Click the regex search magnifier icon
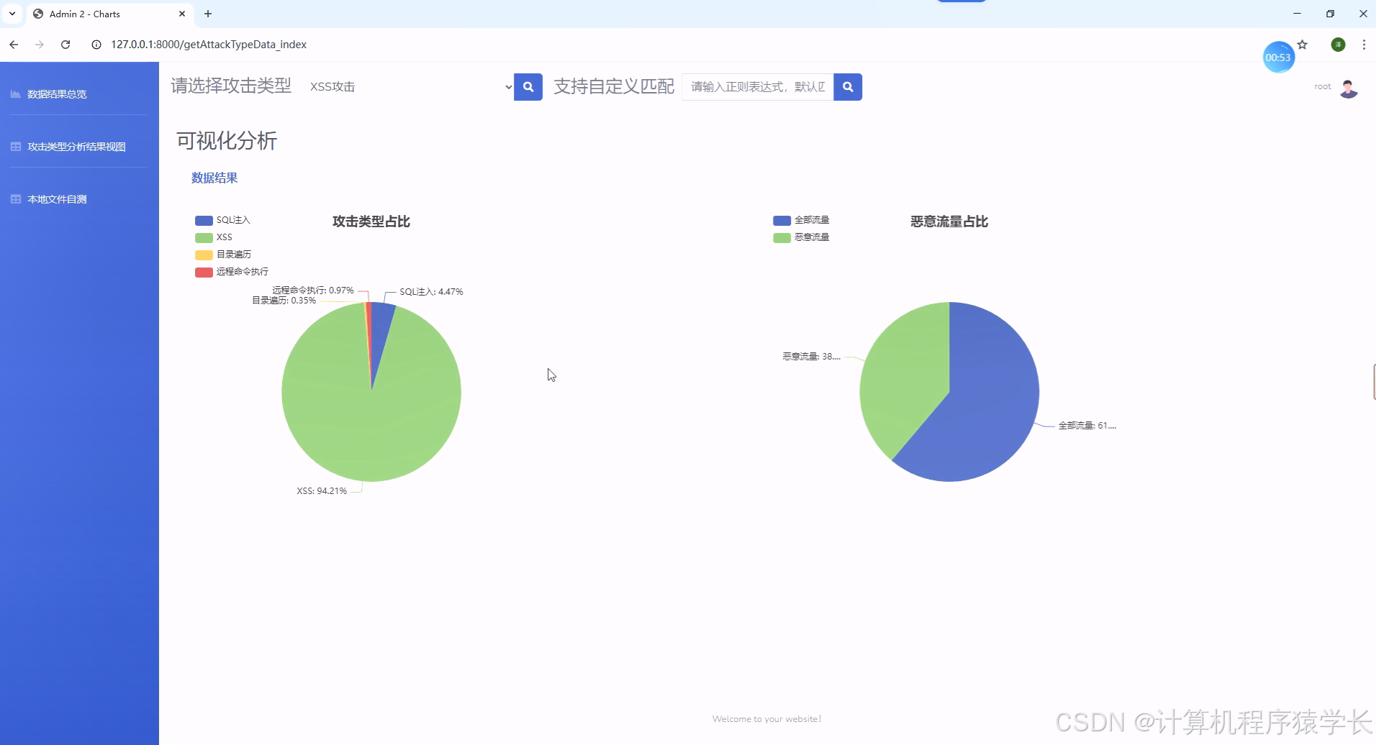 point(848,86)
